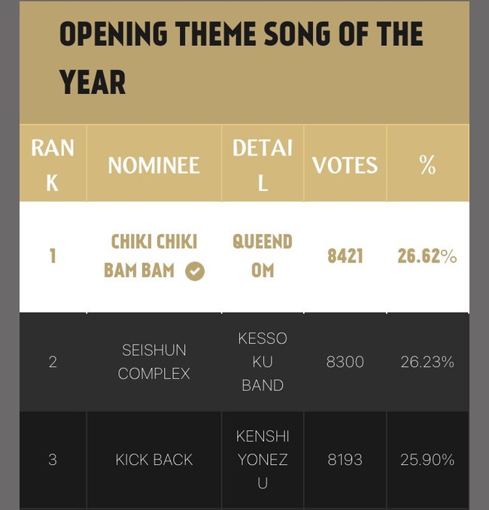
Task: Click the % column header
Action: [x=427, y=165]
